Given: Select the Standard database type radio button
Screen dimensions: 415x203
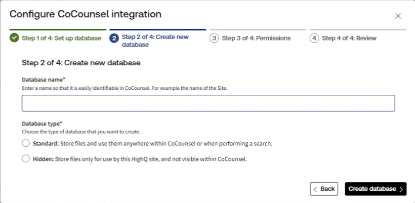Looking at the screenshot, I should [26, 143].
